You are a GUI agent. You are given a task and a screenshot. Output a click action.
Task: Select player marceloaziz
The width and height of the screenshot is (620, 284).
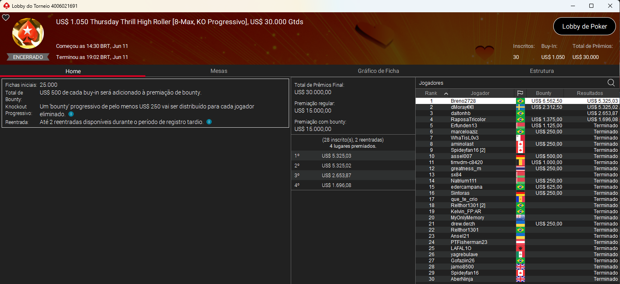[x=517, y=131]
